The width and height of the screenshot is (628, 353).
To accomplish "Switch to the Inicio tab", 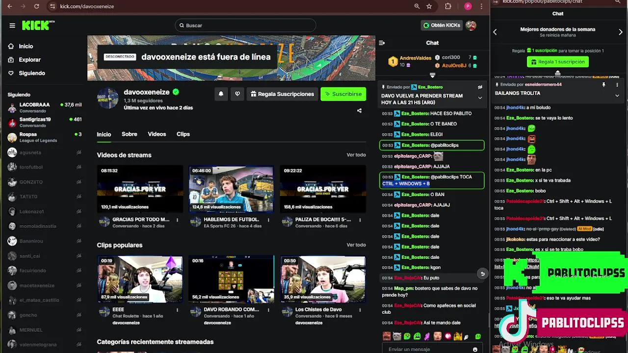I will (x=104, y=134).
